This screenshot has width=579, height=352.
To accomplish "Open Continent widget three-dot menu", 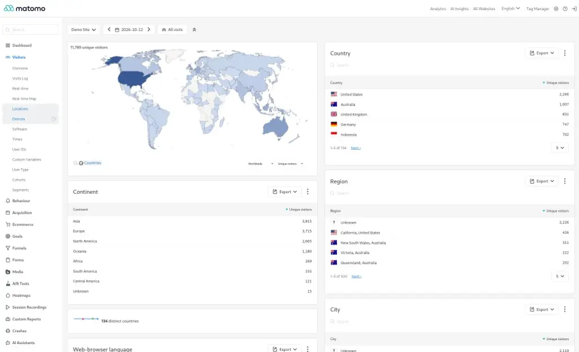I will (x=308, y=192).
